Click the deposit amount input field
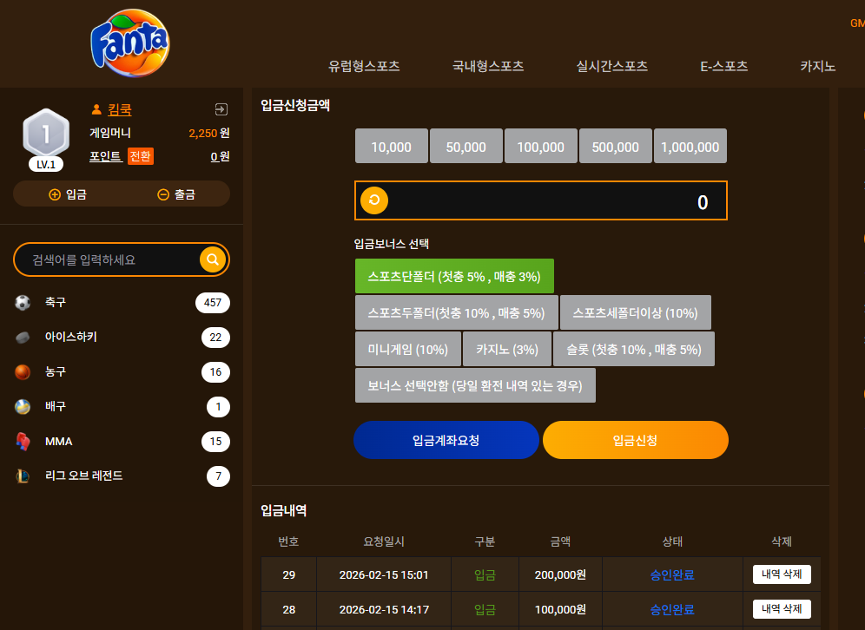865x630 pixels. point(540,200)
